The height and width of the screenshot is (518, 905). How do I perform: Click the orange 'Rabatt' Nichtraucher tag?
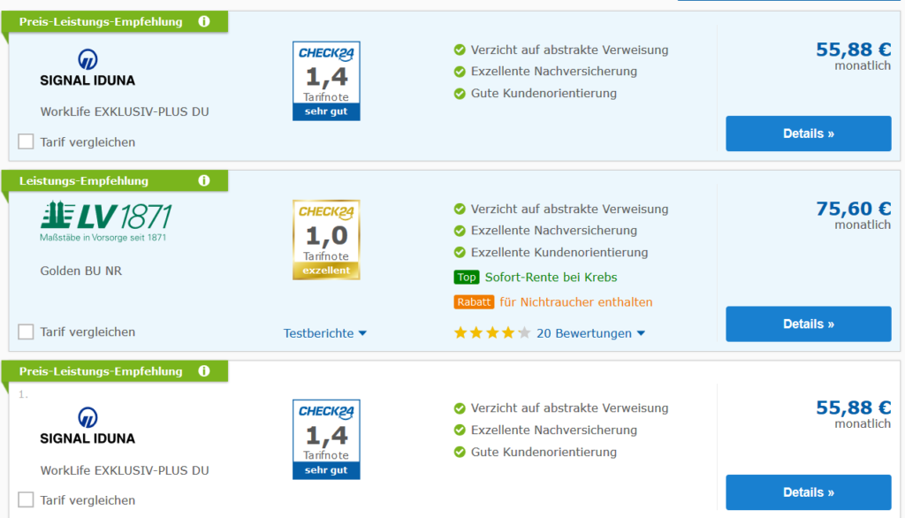point(474,302)
